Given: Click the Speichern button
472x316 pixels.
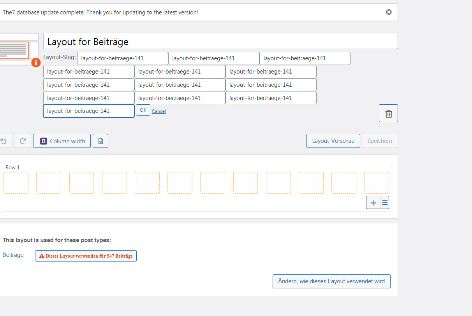Looking at the screenshot, I should click(380, 141).
